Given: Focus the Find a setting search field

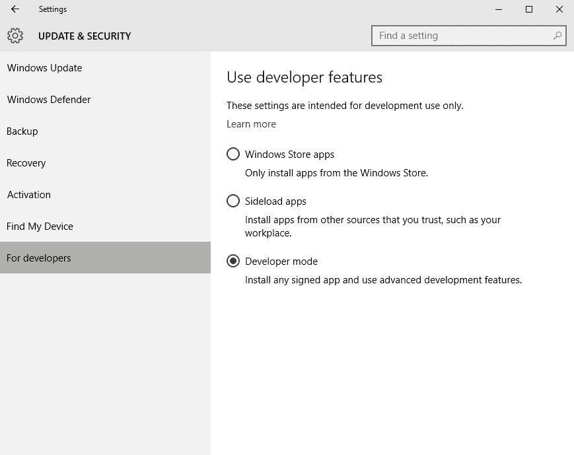Looking at the screenshot, I should (462, 36).
